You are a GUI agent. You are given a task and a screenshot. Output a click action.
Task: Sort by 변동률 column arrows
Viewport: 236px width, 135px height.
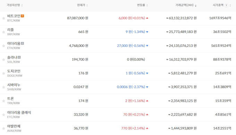point(147,6)
